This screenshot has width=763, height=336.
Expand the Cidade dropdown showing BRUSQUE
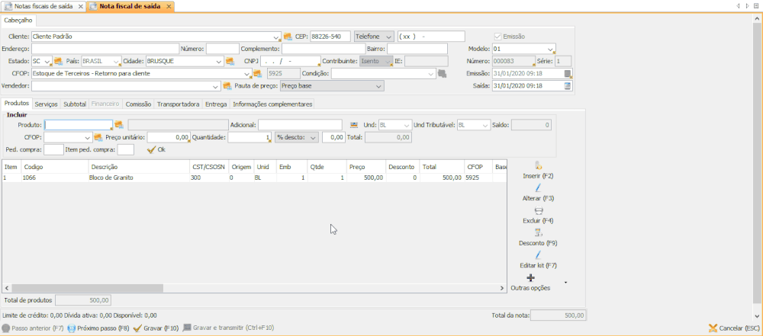(x=218, y=61)
